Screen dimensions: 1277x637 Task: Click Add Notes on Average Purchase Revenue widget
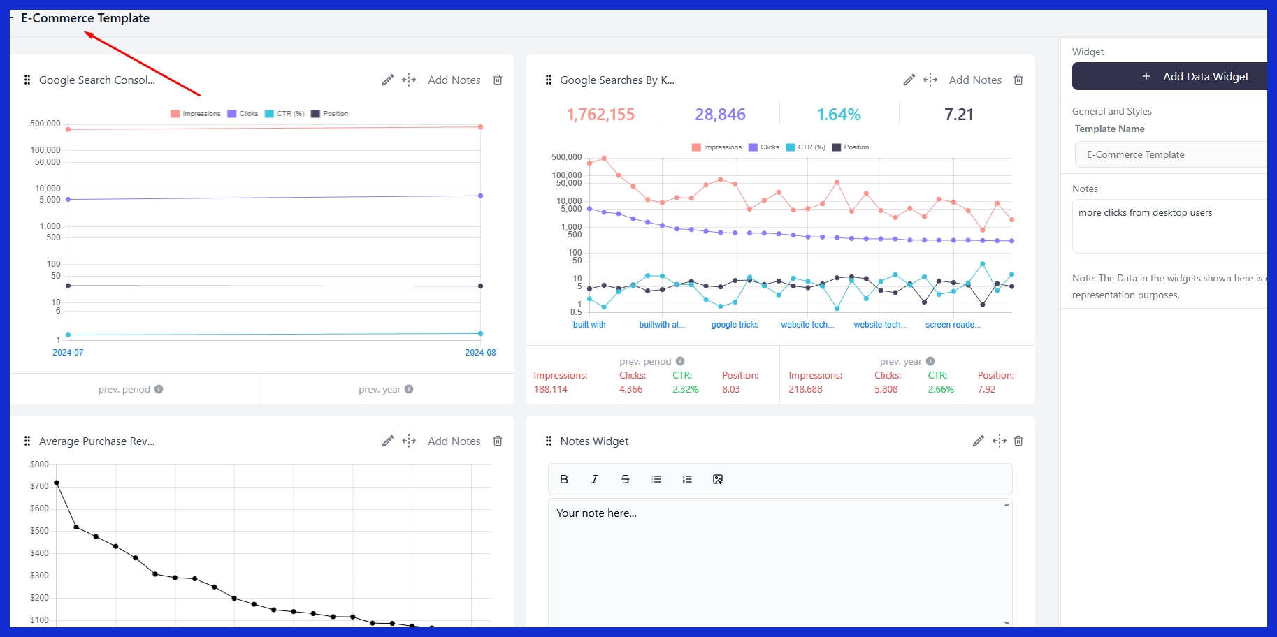point(454,441)
